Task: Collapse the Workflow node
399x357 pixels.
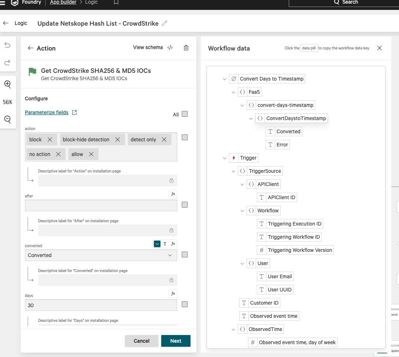Action: point(242,211)
